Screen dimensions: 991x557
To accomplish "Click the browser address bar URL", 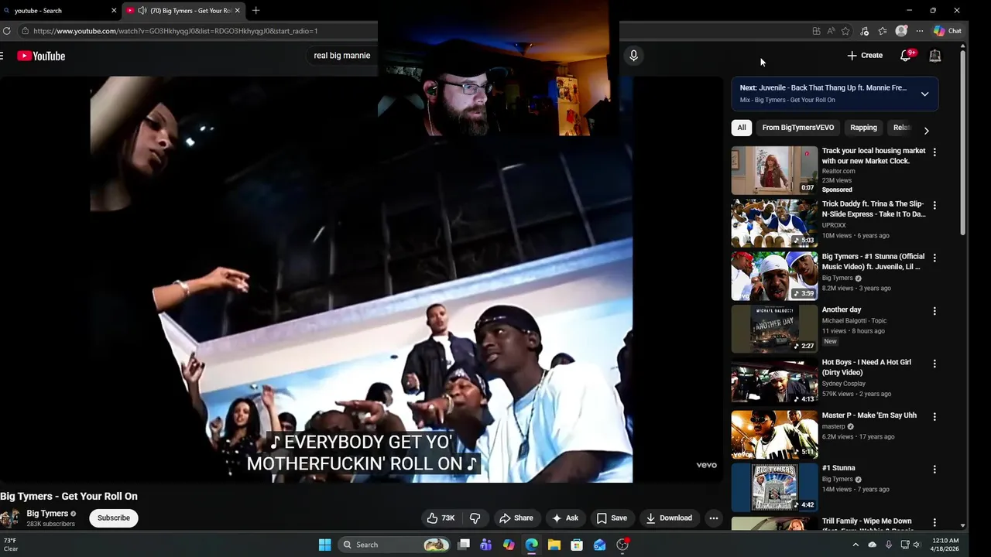I will [x=176, y=31].
